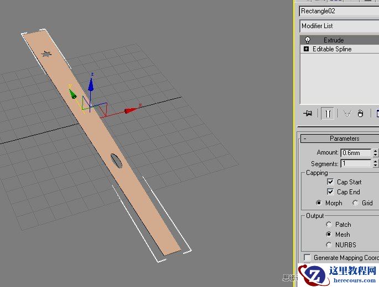Toggle Show End Result button
This screenshot has width=379, height=287.
click(328, 113)
